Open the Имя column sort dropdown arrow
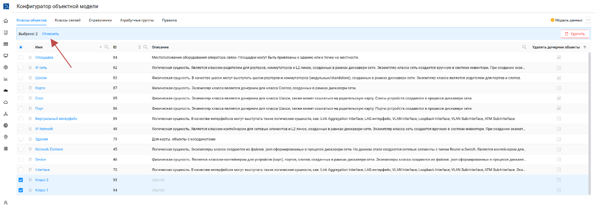The height and width of the screenshot is (209, 595). (100, 47)
